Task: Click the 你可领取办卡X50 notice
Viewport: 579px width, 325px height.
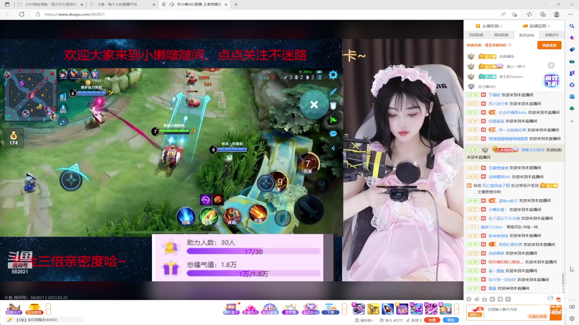Action: tap(36, 320)
